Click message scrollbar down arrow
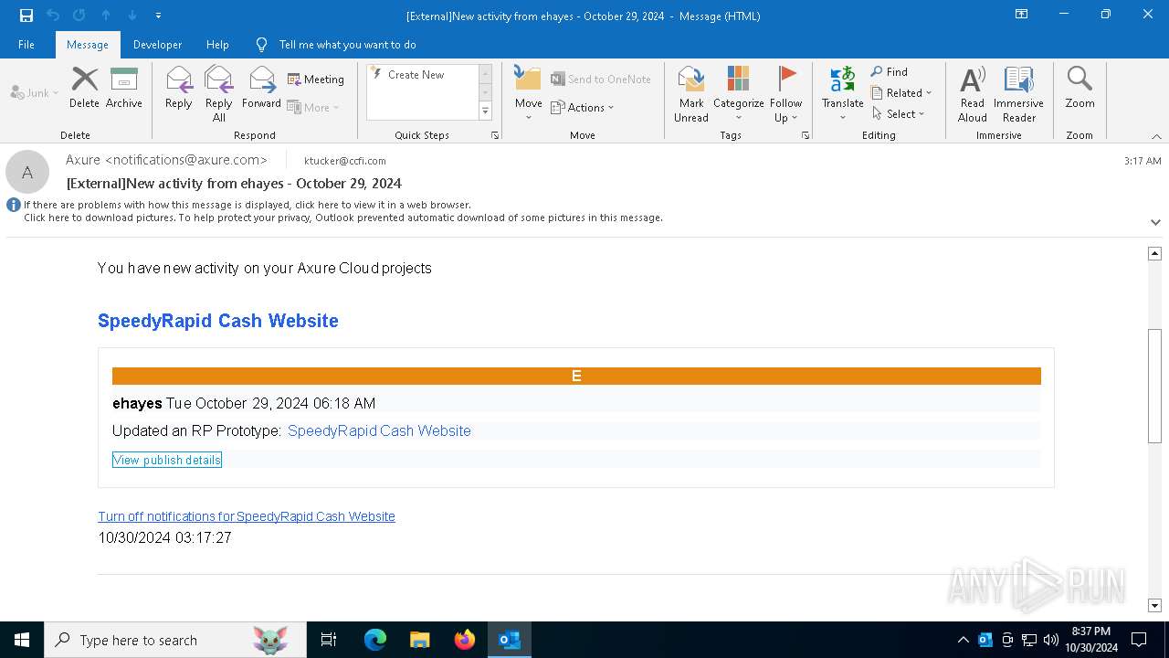Viewport: 1169px width, 658px height. click(x=1154, y=605)
